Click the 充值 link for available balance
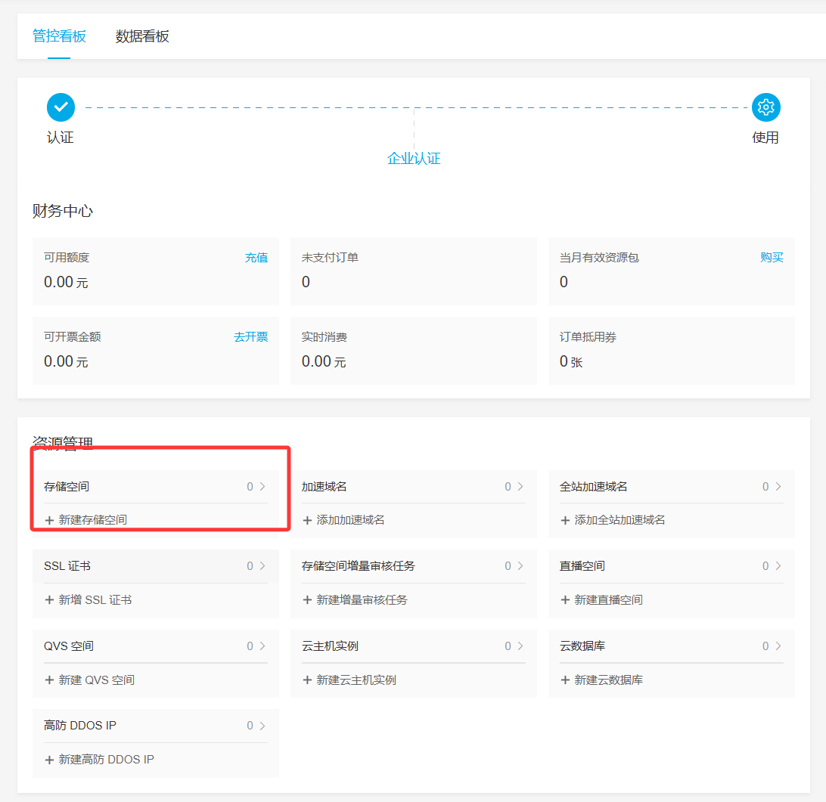The height and width of the screenshot is (802, 826). click(x=256, y=258)
